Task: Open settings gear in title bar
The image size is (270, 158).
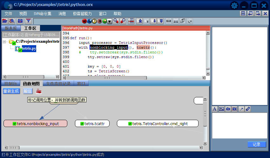Action: pos(234,6)
